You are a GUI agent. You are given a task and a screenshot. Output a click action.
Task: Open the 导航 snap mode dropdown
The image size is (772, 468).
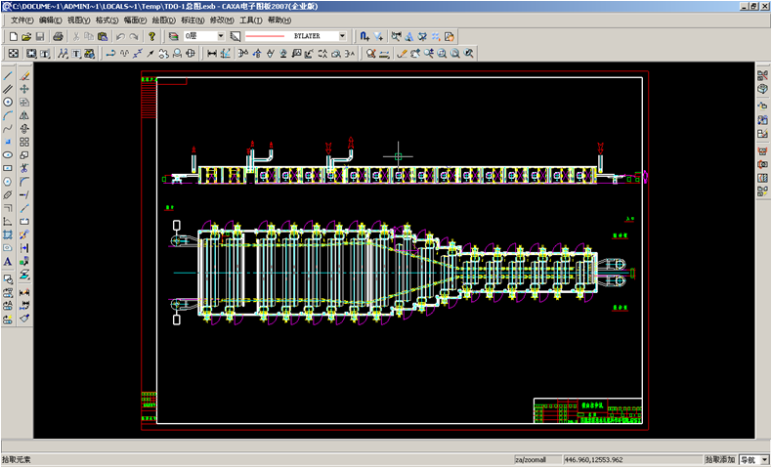point(764,459)
